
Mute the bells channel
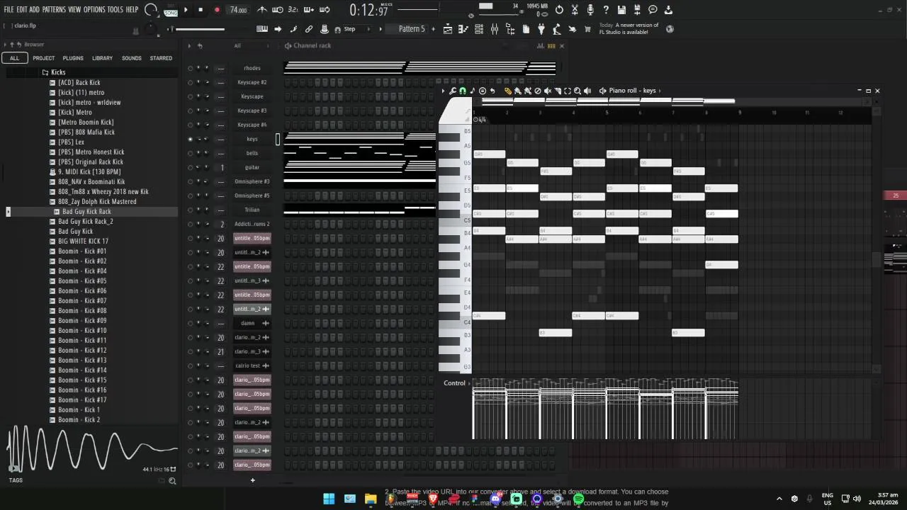click(190, 153)
